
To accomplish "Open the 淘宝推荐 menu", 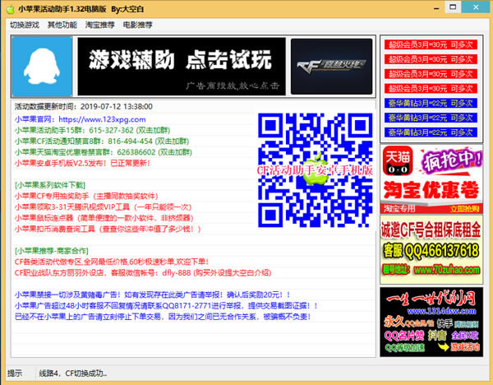I will [100, 25].
